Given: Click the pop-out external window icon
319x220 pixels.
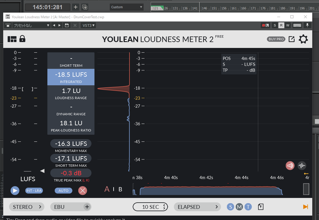Looking at the screenshot, I should click(292, 39).
